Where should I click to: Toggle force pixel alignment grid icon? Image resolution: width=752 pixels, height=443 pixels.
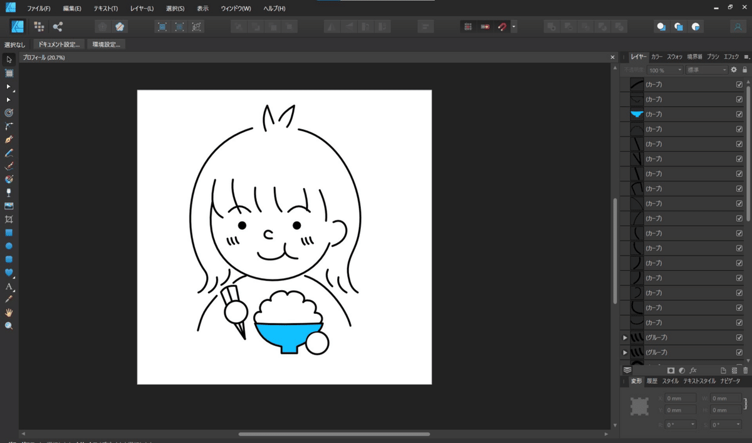click(x=467, y=27)
